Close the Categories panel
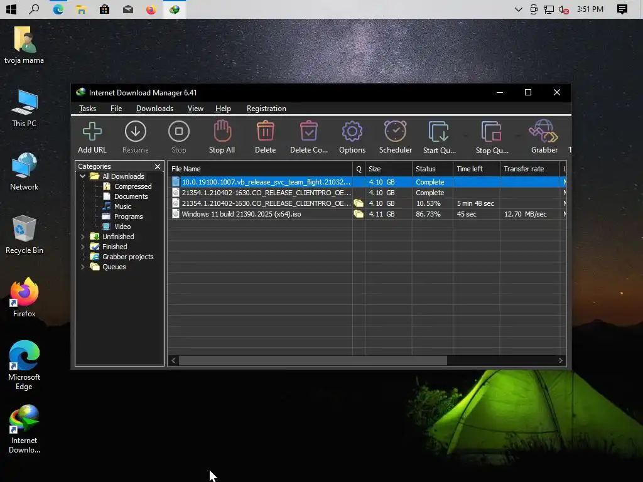Viewport: 643px width, 482px height. (x=158, y=166)
